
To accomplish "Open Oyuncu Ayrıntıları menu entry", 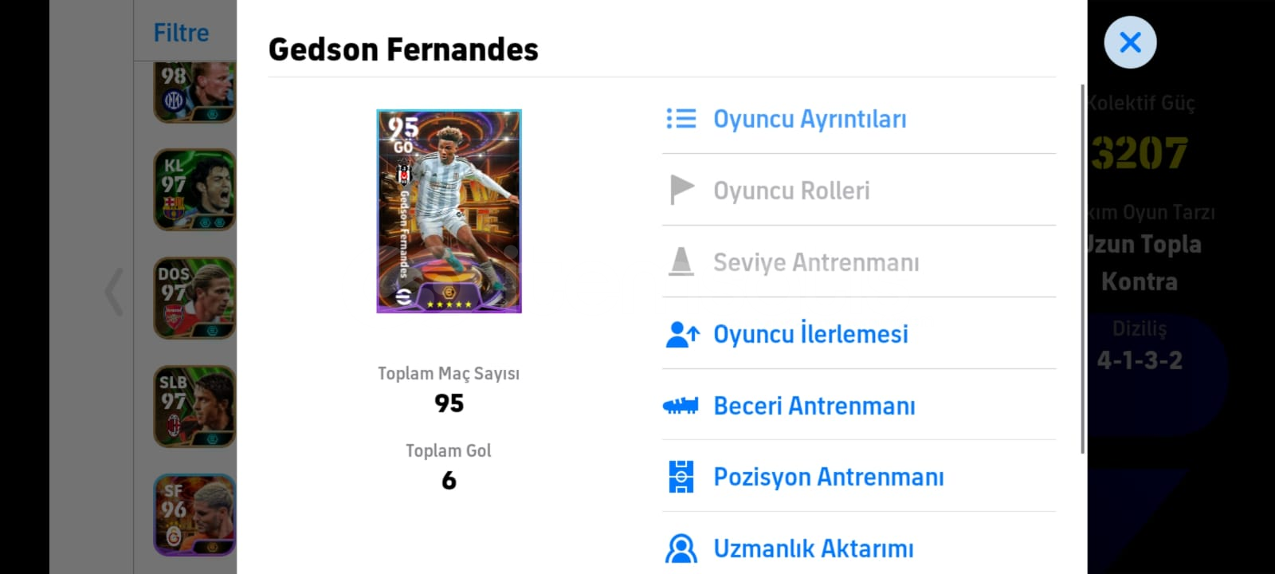I will pyautogui.click(x=859, y=119).
